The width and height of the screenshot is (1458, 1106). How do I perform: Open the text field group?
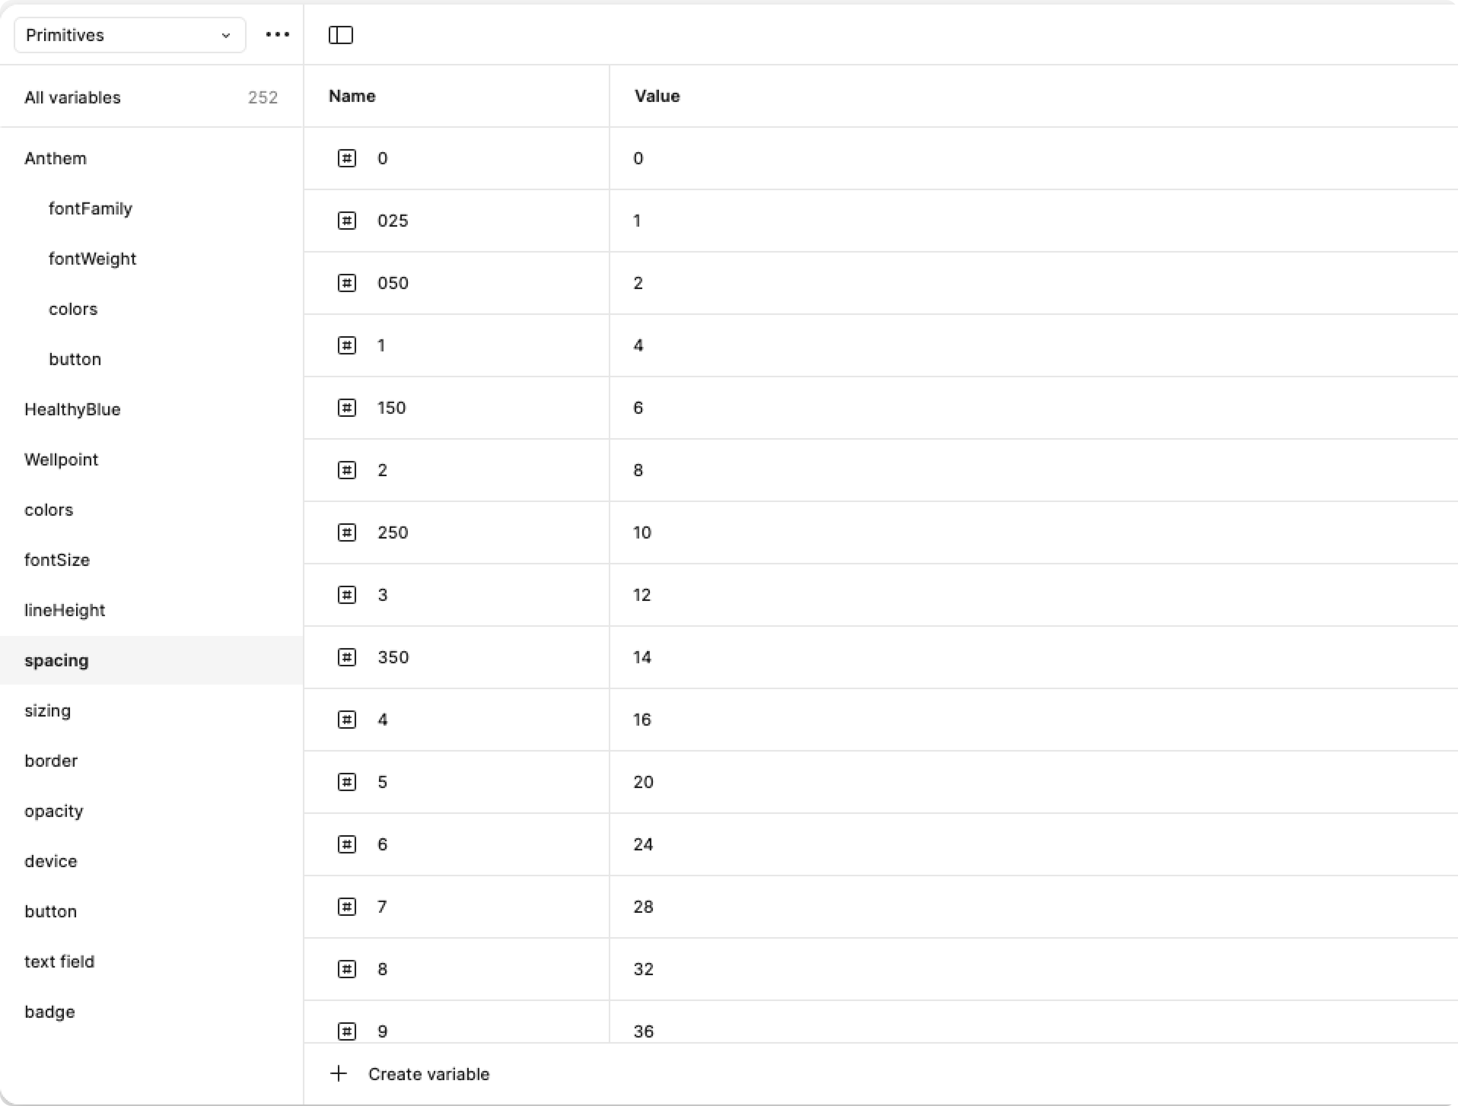(59, 962)
